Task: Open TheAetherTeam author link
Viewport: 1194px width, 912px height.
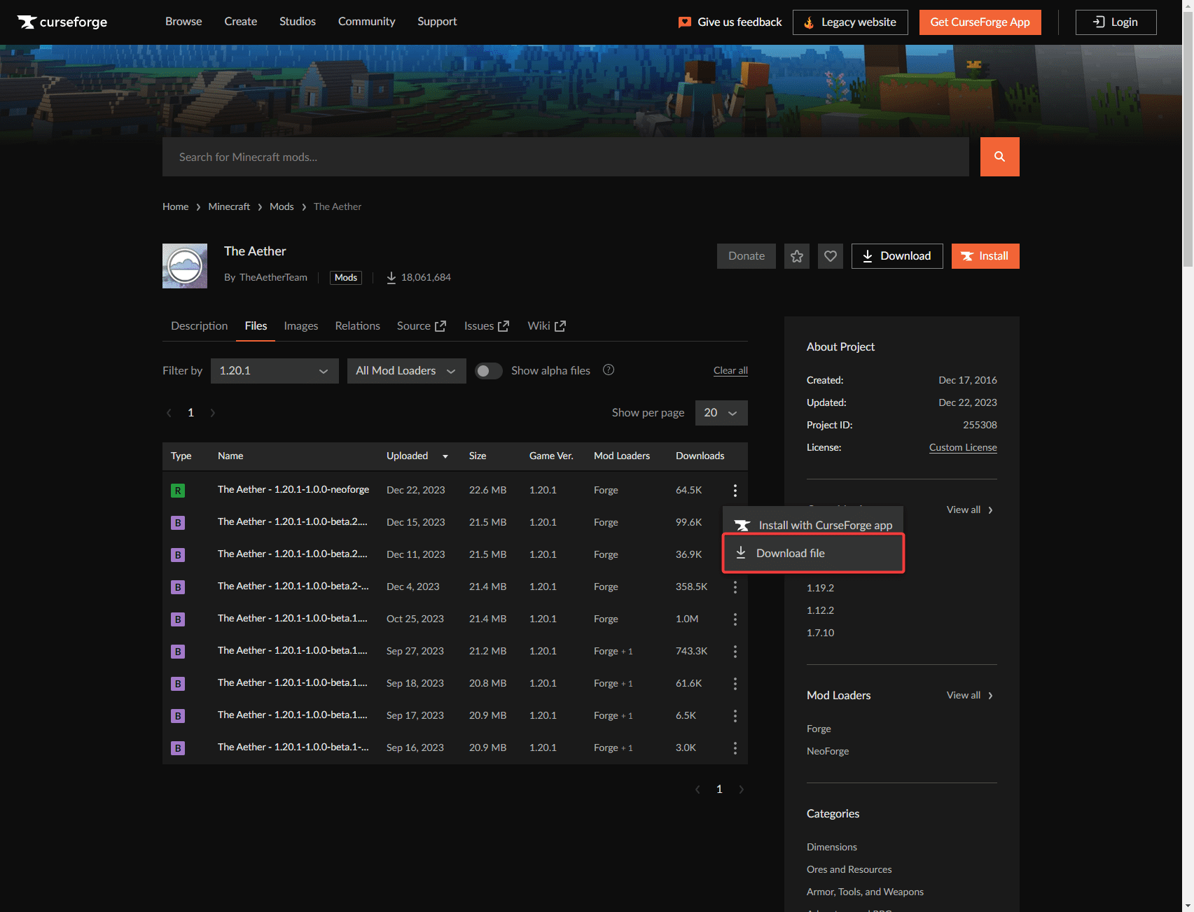Action: (x=273, y=278)
